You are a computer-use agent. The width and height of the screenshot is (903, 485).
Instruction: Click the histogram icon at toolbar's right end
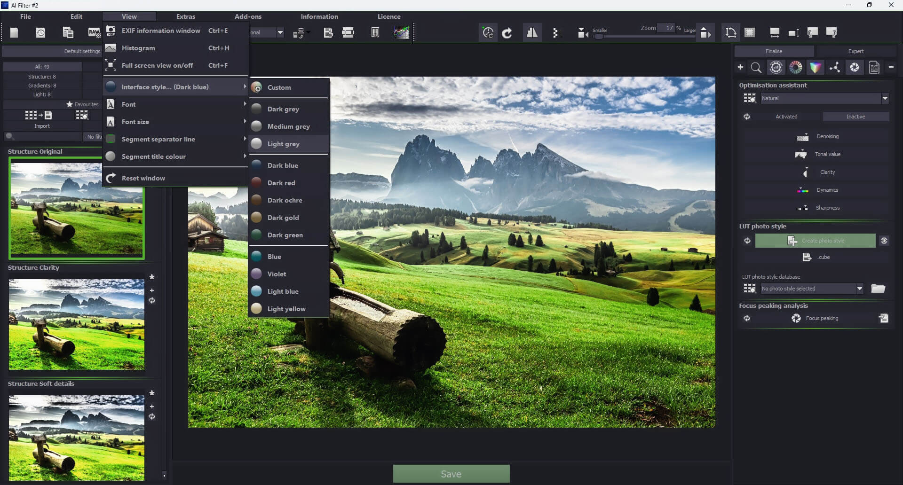click(x=401, y=32)
